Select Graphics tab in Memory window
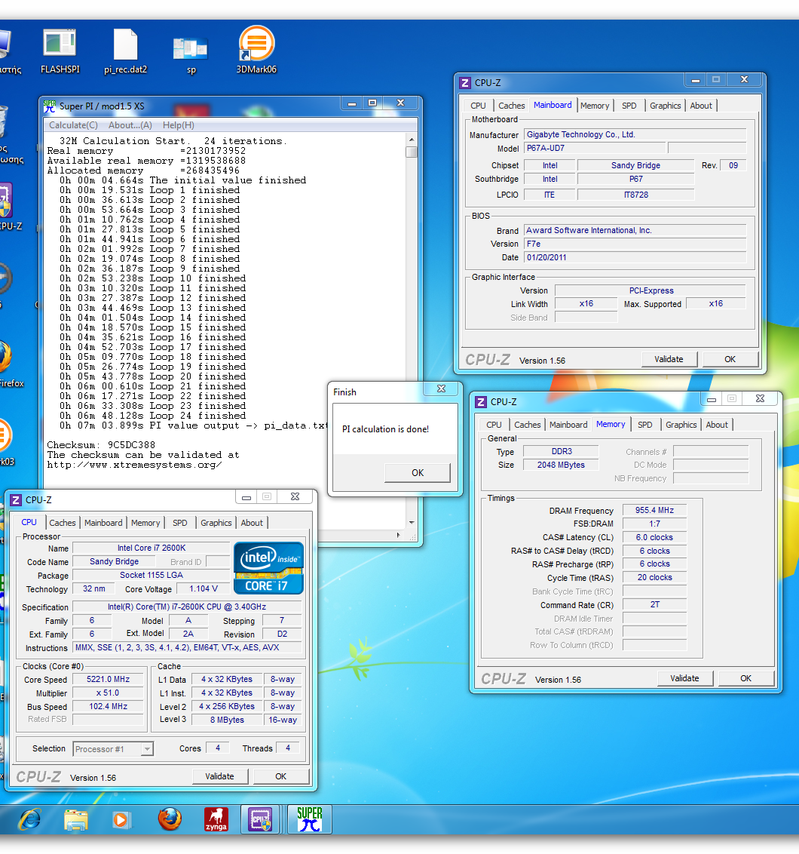 (681, 425)
